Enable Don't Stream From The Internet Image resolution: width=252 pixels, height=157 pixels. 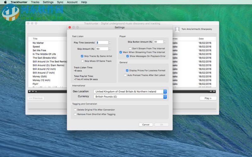coord(130,48)
